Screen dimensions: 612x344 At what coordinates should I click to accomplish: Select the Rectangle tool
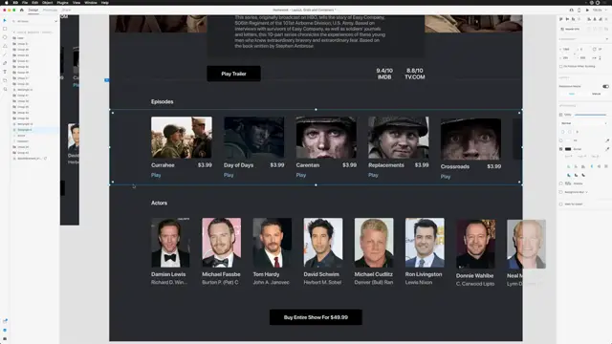click(5, 29)
